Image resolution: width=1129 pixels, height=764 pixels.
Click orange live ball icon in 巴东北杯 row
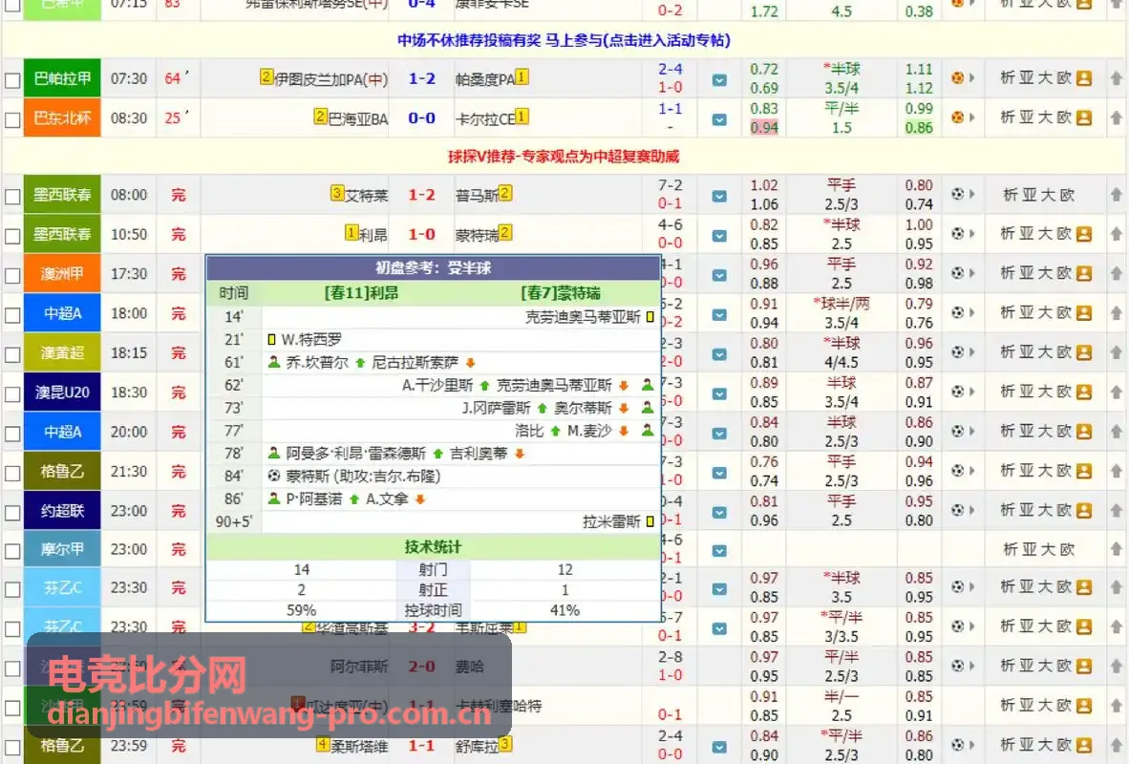click(958, 117)
